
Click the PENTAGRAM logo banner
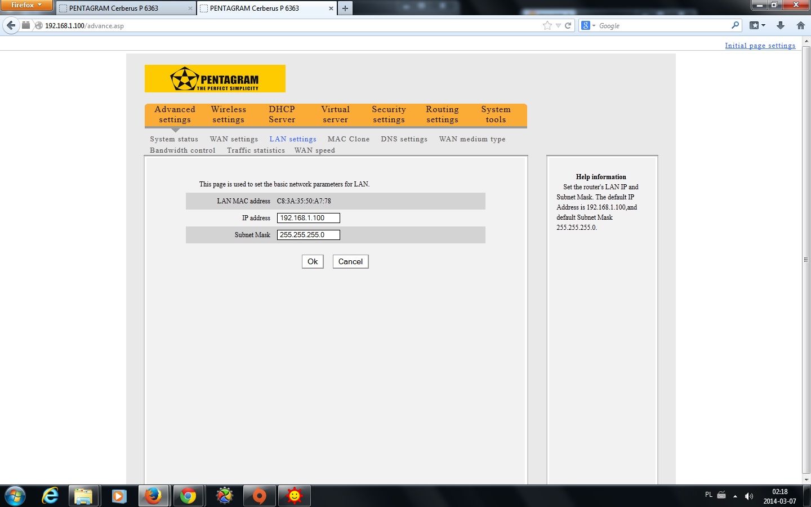tap(215, 78)
